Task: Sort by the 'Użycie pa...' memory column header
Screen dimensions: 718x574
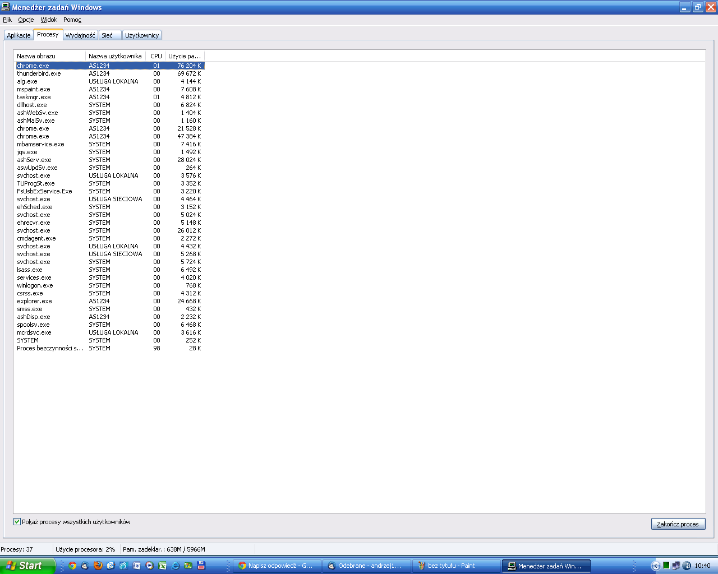Action: coord(185,56)
